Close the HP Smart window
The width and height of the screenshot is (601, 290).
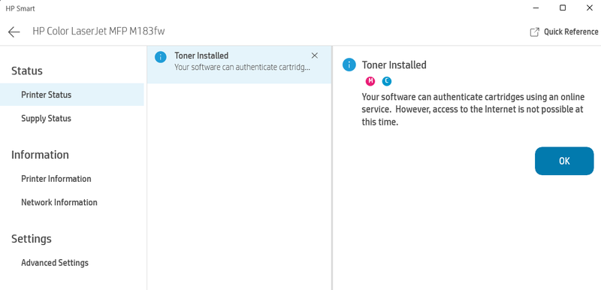tap(590, 8)
